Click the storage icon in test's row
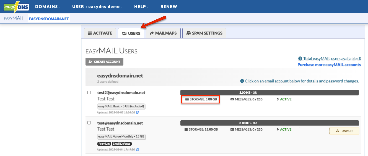This screenshot has width=368, height=156. point(187,129)
